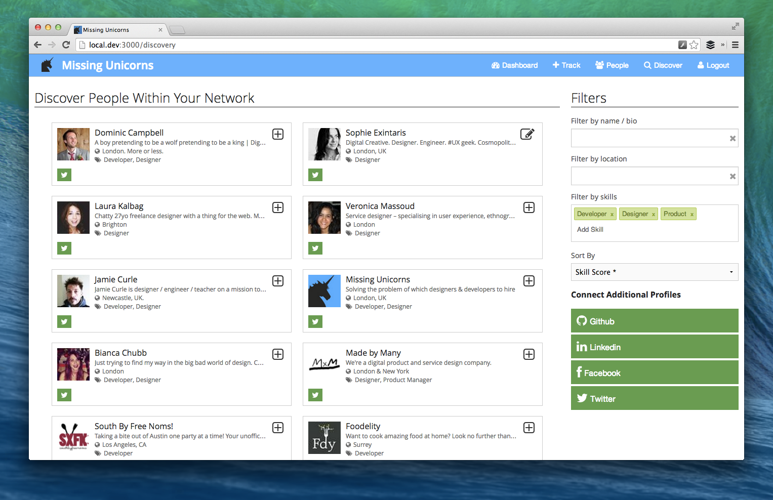Click the layers extension icon in toolbar
Screen dimensions: 773x500
click(x=711, y=45)
